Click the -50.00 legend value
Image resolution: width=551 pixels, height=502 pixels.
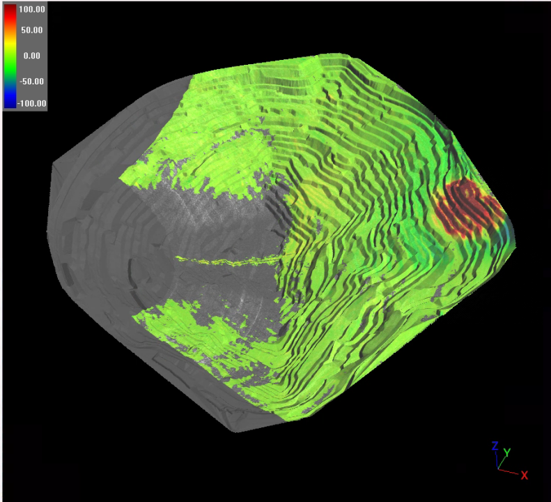coord(32,81)
